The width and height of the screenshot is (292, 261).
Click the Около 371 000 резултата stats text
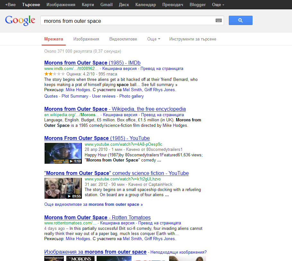[83, 51]
